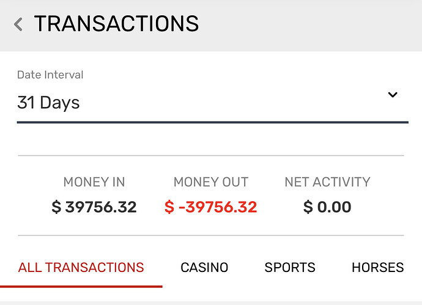Click the red dollar sign in Money Out

tap(169, 207)
